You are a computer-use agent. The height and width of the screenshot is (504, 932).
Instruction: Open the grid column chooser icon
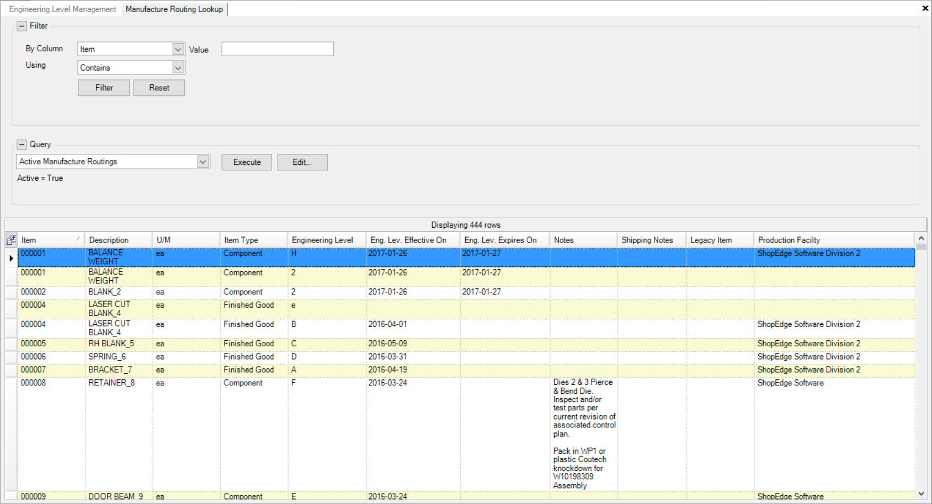click(x=11, y=240)
